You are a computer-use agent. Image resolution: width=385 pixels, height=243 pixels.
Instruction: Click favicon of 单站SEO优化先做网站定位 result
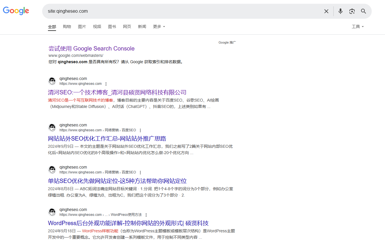tap(52, 170)
